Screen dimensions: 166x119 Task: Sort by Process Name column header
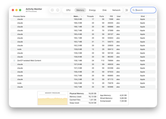[19, 16]
